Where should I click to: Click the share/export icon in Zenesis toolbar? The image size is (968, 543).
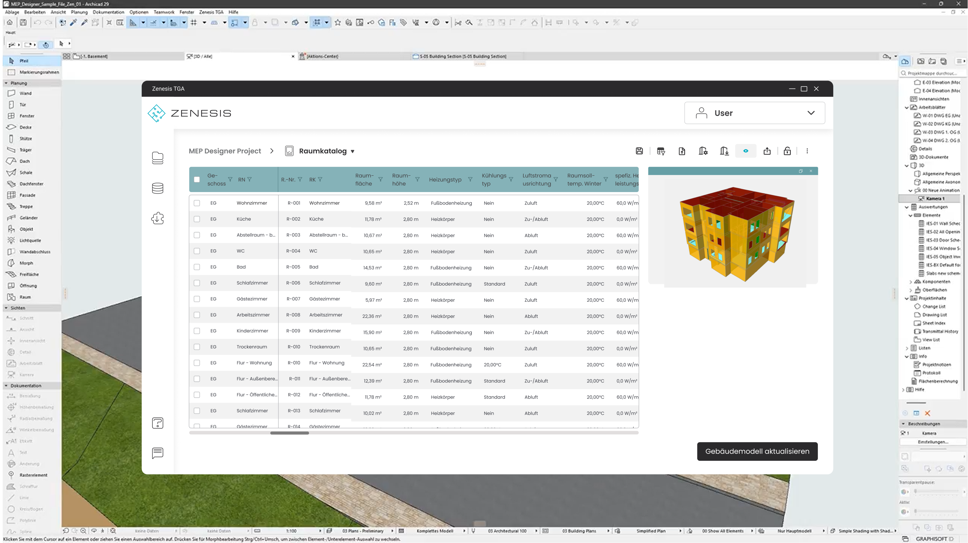pyautogui.click(x=767, y=151)
